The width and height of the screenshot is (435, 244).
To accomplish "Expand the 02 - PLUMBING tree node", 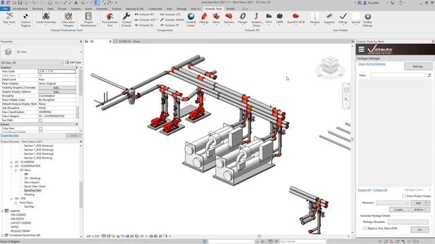I will point(12,162).
